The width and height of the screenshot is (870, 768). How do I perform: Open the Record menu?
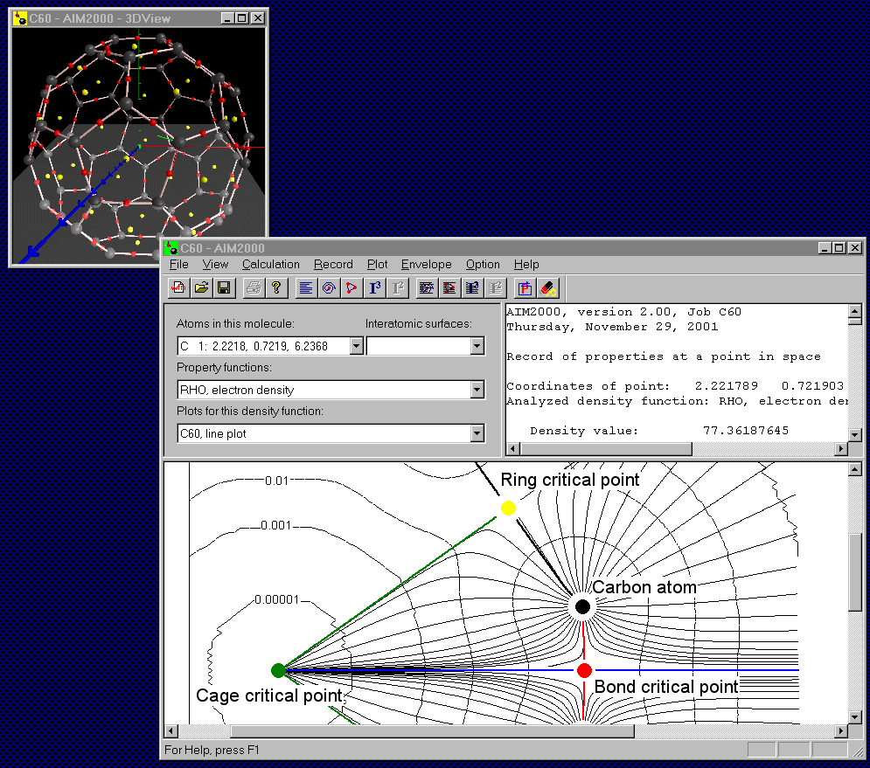coord(333,265)
